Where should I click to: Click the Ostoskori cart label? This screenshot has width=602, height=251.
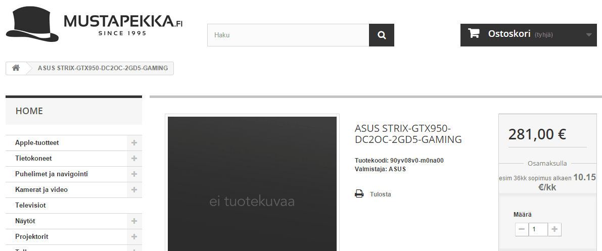click(x=509, y=34)
